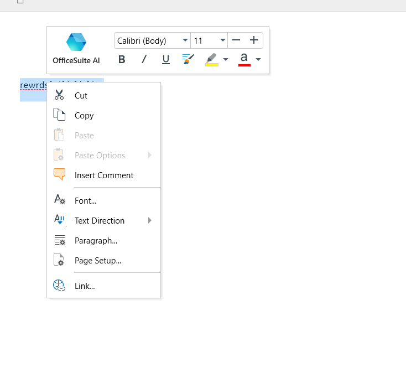Toggle Italic formatting in mini toolbar
This screenshot has height=388, width=406.
144,59
